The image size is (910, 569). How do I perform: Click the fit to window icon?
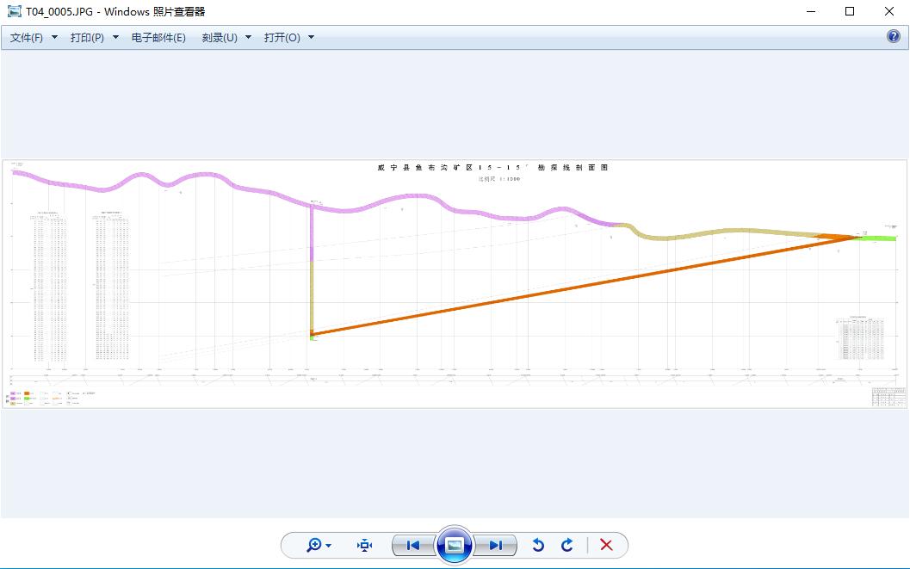(365, 545)
